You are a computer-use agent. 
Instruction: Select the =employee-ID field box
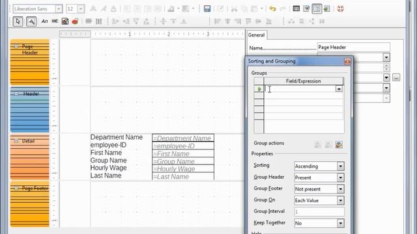pos(183,146)
